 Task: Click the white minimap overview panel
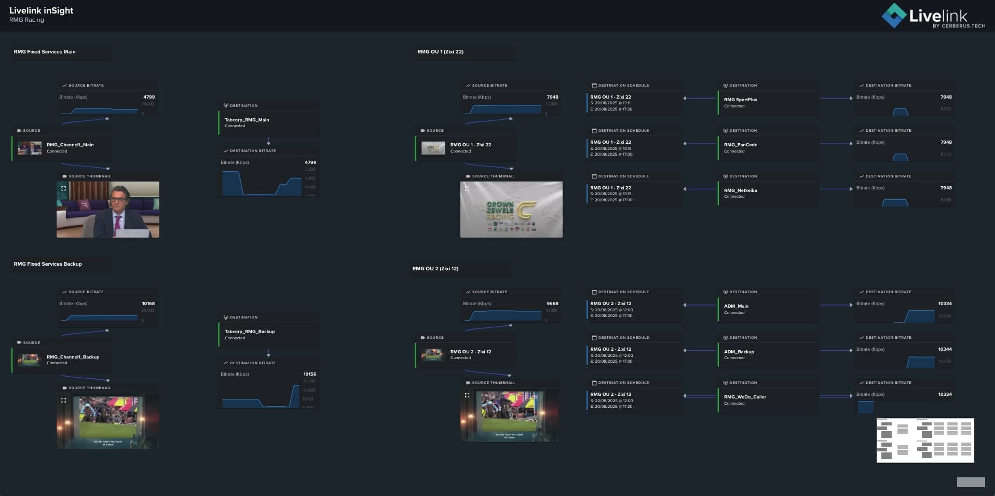coord(925,440)
